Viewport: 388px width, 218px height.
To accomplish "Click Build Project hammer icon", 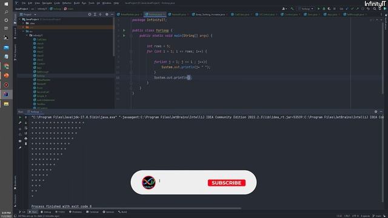I will (x=292, y=8).
